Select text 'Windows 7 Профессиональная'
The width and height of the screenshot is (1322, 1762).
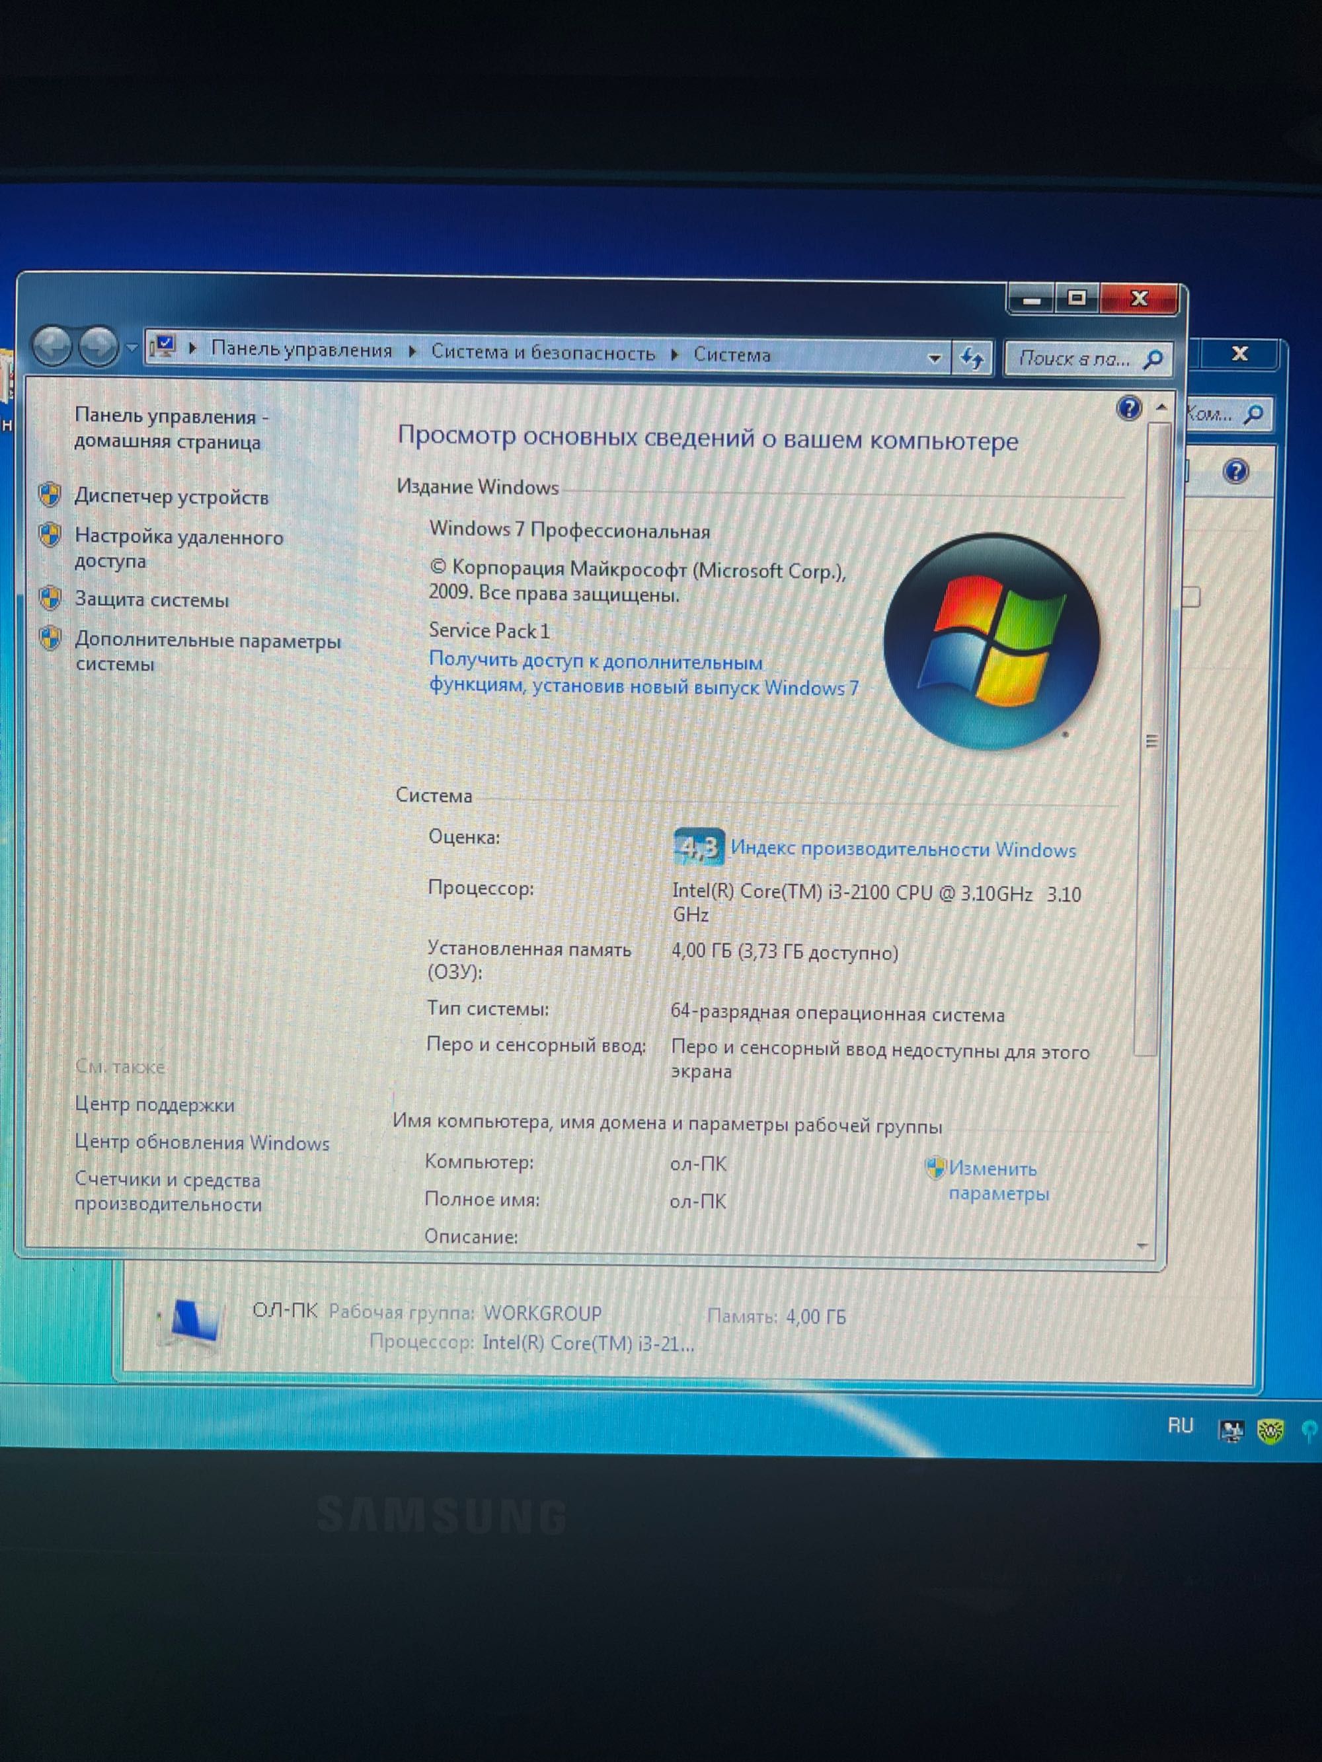coord(569,531)
